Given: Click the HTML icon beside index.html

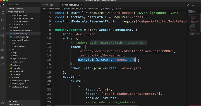Looking at the screenshot, I should pos(11,62).
